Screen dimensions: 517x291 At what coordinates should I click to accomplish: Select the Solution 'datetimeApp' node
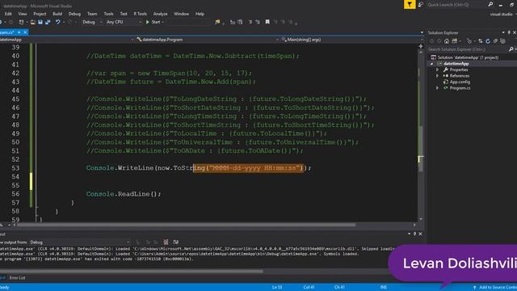pos(469,57)
